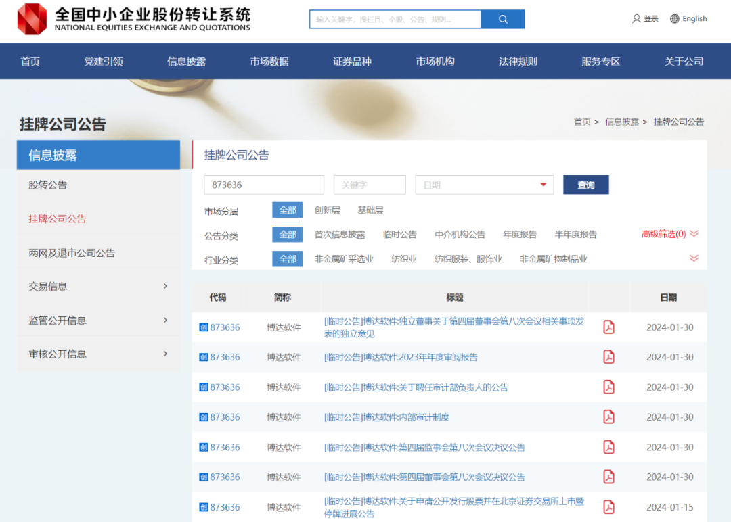The width and height of the screenshot is (731, 522).
Task: Open 信息披露 in the main navigation
Action: pos(187,62)
